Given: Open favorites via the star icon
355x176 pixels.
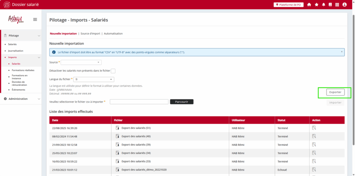Looking at the screenshot, I should point(317,5).
